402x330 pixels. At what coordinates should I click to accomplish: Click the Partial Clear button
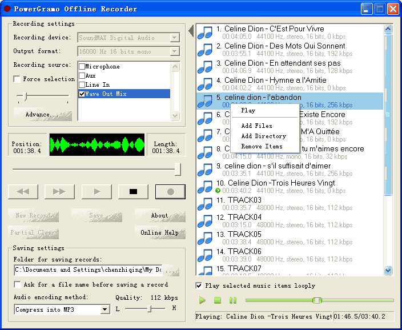[33, 232]
